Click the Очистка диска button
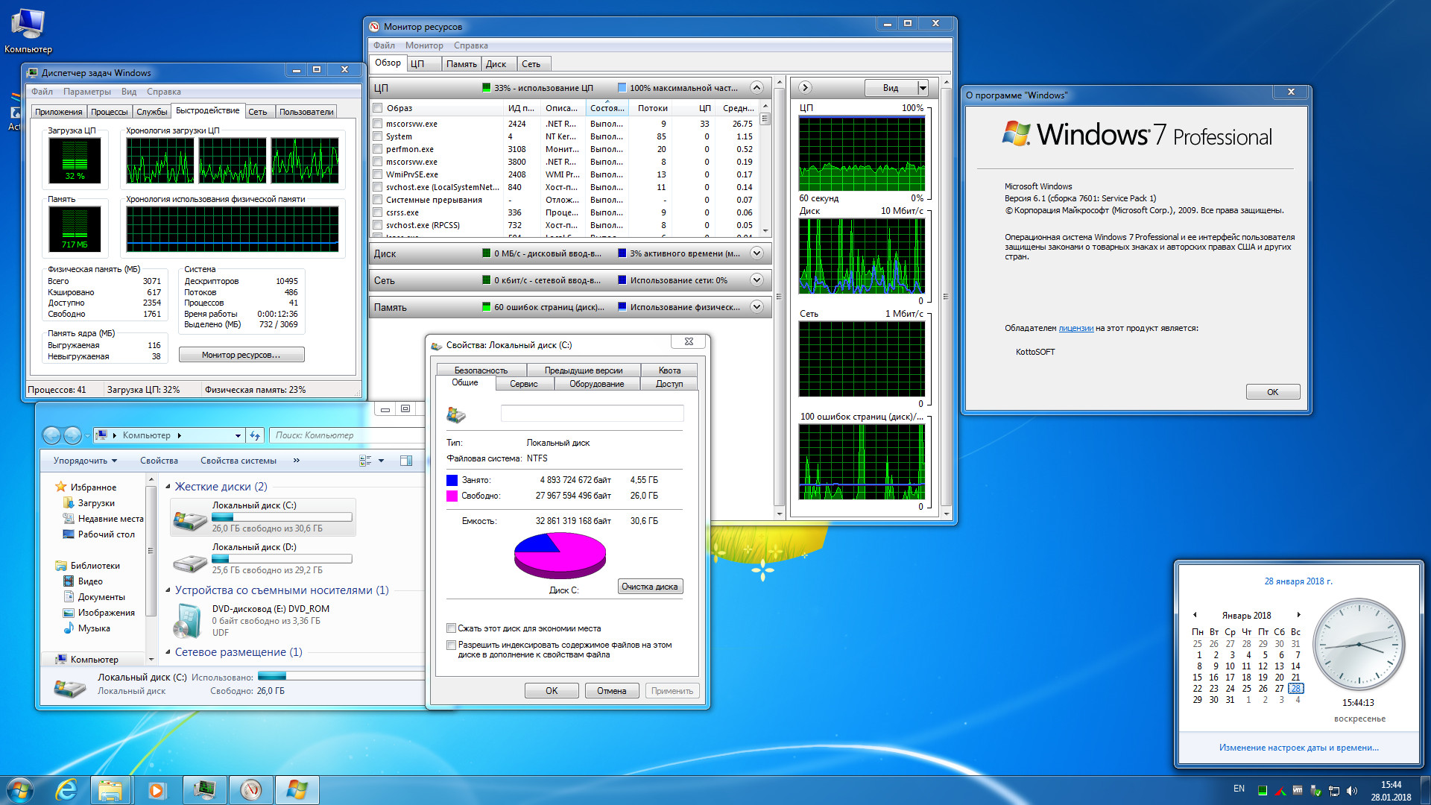This screenshot has height=805, width=1431. [649, 587]
